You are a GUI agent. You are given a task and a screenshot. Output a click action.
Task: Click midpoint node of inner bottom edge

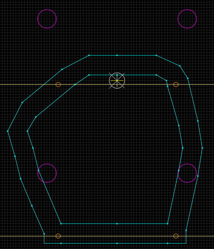tap(117, 224)
